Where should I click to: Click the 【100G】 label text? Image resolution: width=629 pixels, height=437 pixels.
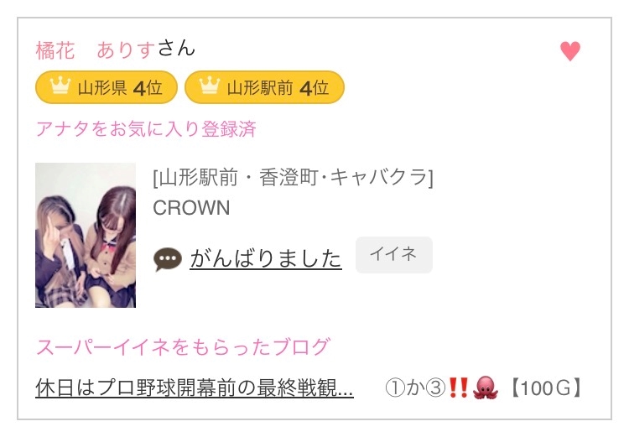[546, 388]
